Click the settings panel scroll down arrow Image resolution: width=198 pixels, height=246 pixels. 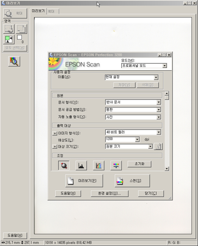pos(167,169)
